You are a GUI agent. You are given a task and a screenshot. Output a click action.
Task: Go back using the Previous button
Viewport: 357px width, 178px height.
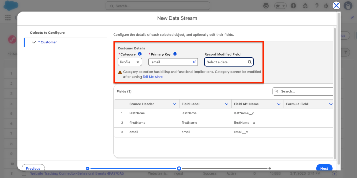[x=33, y=168]
